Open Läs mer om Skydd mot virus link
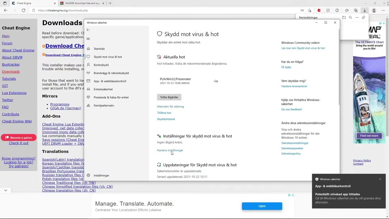The width and height of the screenshot is (389, 219). (x=303, y=48)
